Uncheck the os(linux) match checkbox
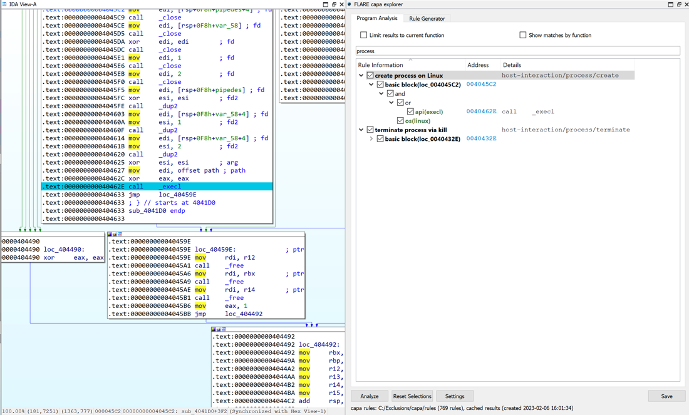 (400, 121)
